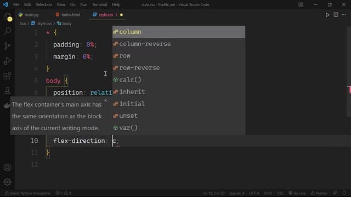Viewport: 351px width, 197px height.
Task: Open Run and Debug view icon
Action: pyautogui.click(x=7, y=61)
